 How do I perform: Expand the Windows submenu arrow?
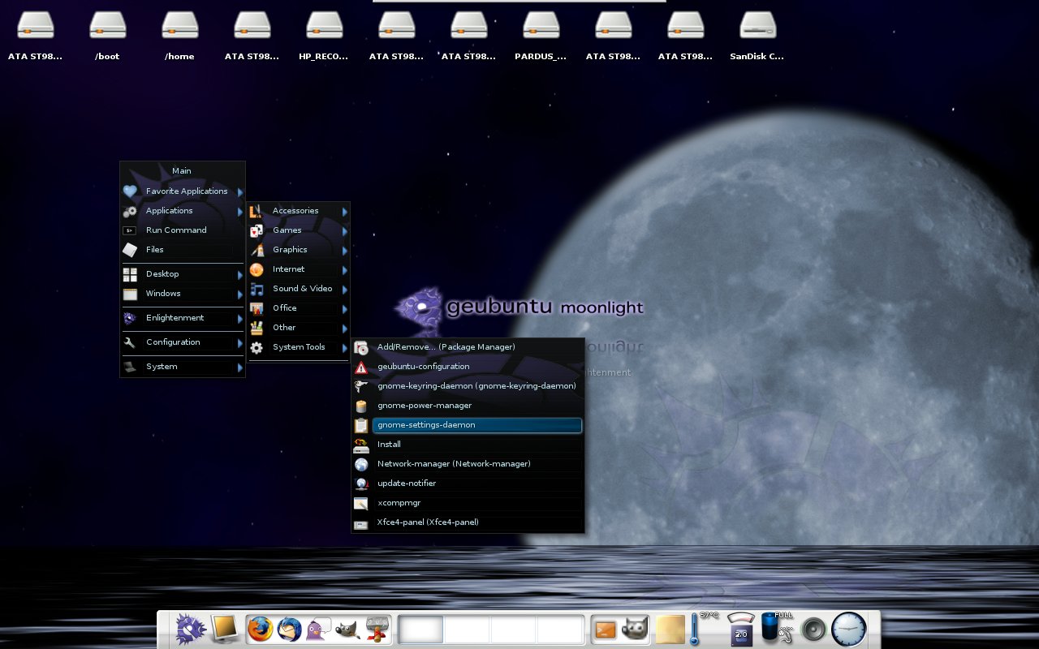tap(239, 294)
